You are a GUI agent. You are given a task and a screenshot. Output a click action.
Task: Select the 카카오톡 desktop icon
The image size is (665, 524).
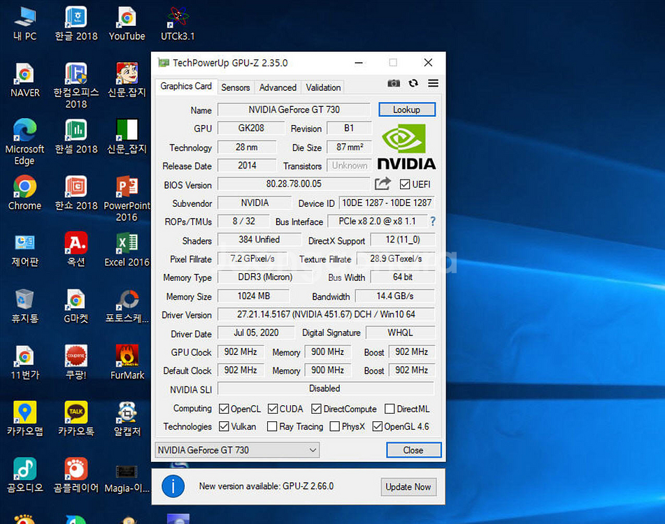[x=76, y=419]
